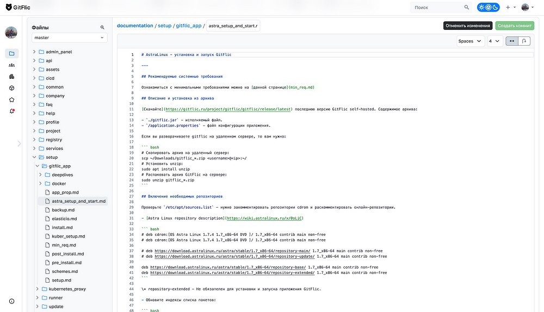
Task: Expand the assets folder
Action: coord(34,70)
